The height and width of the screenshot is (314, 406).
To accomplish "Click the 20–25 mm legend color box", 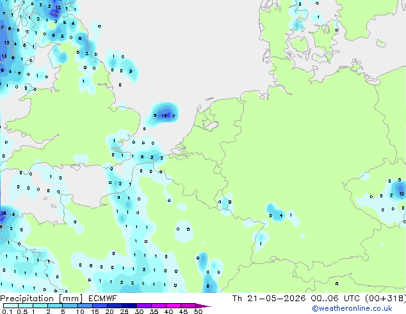I will point(114,306).
